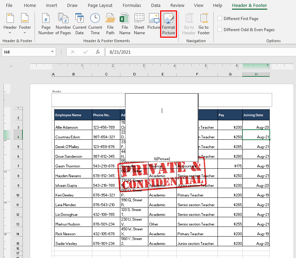Open Format Picture settings
The image size is (296, 258).
pyautogui.click(x=168, y=23)
